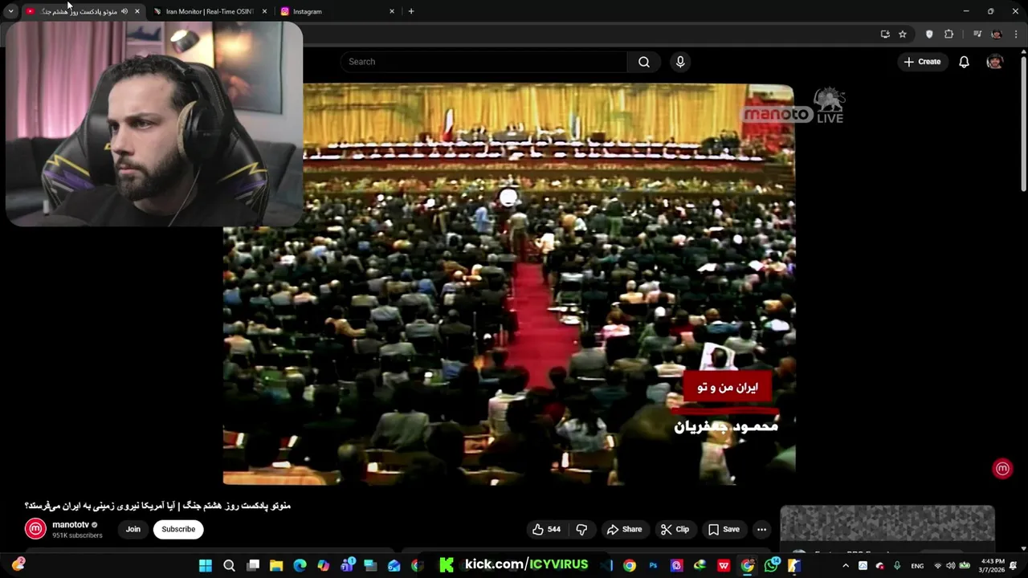Screen dimensions: 1028x578
Task: Open taskbar Search icon
Action: pos(229,566)
